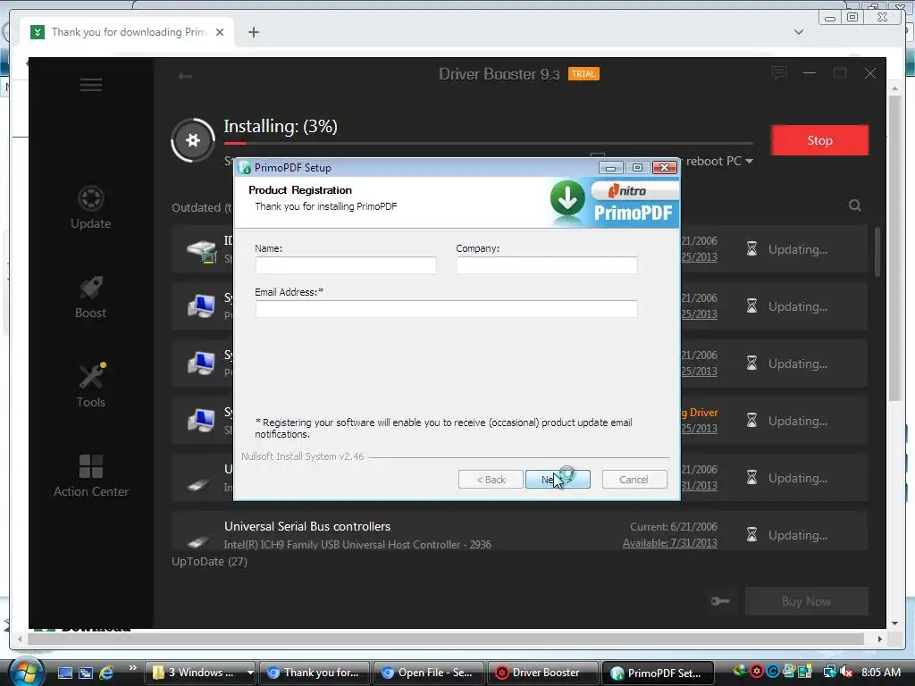Click the back arrow in Driver Booster
915x686 pixels.
click(186, 76)
